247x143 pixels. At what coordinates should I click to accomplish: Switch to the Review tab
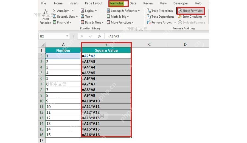(x=148, y=3)
